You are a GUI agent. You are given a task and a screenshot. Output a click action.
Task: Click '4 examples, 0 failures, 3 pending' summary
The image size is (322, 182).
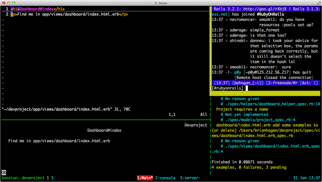249,167
